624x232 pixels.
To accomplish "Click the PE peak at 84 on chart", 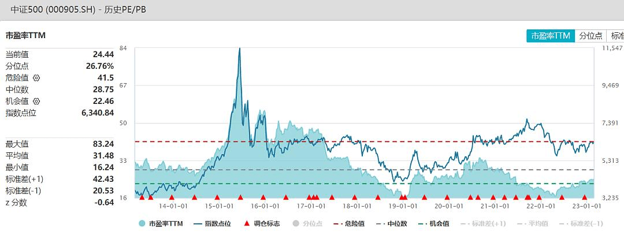I will (x=240, y=50).
